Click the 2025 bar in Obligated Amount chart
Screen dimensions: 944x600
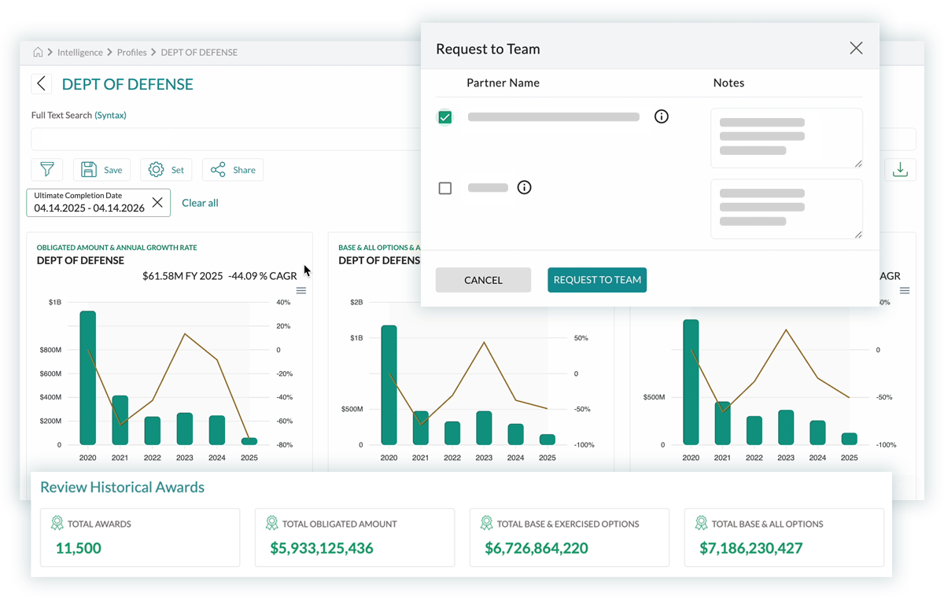(249, 441)
